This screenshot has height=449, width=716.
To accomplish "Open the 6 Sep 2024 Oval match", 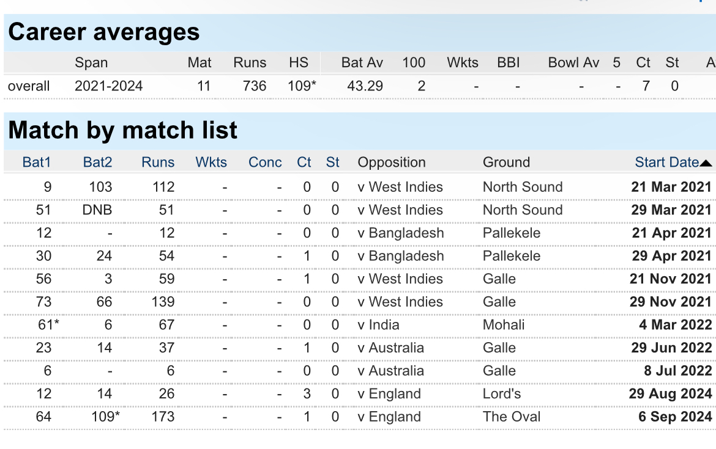I will (675, 417).
